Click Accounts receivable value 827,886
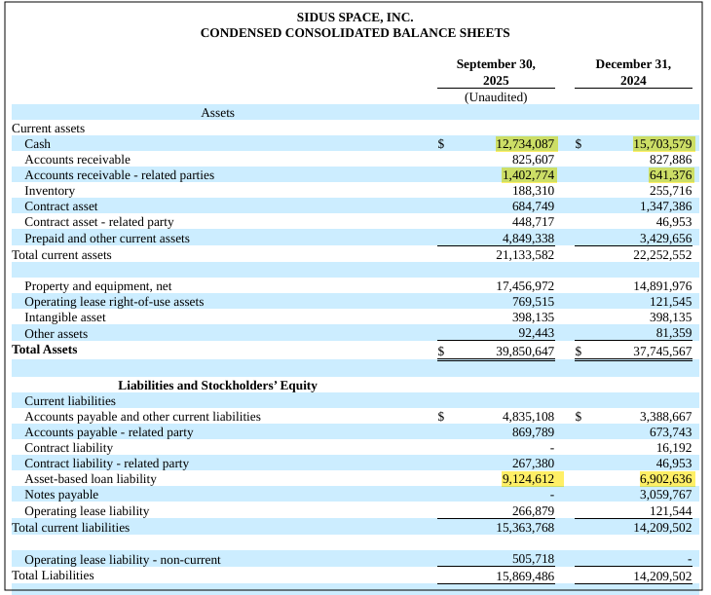711x595 pixels. tap(671, 160)
